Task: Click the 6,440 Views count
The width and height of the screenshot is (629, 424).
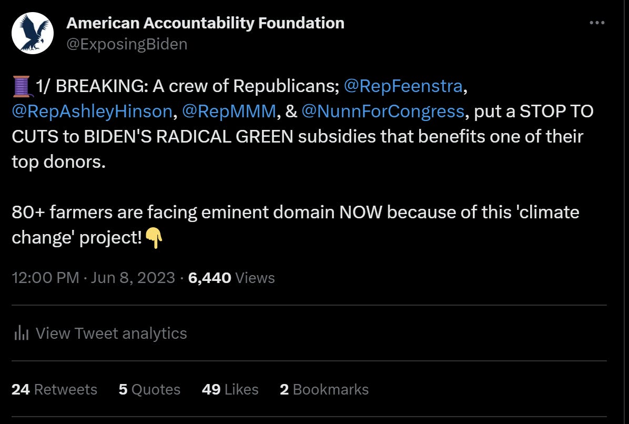Action: [x=231, y=277]
